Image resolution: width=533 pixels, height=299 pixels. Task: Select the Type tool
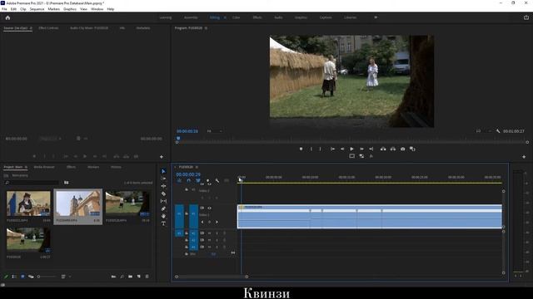coord(163,223)
